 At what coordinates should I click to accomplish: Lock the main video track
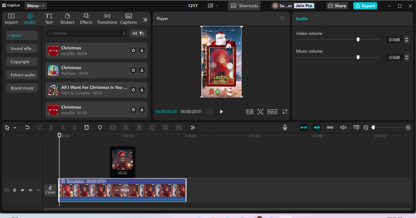15,190
